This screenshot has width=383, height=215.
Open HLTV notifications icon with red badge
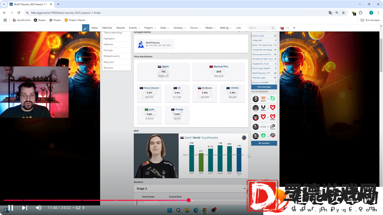pyautogui.click(x=282, y=28)
